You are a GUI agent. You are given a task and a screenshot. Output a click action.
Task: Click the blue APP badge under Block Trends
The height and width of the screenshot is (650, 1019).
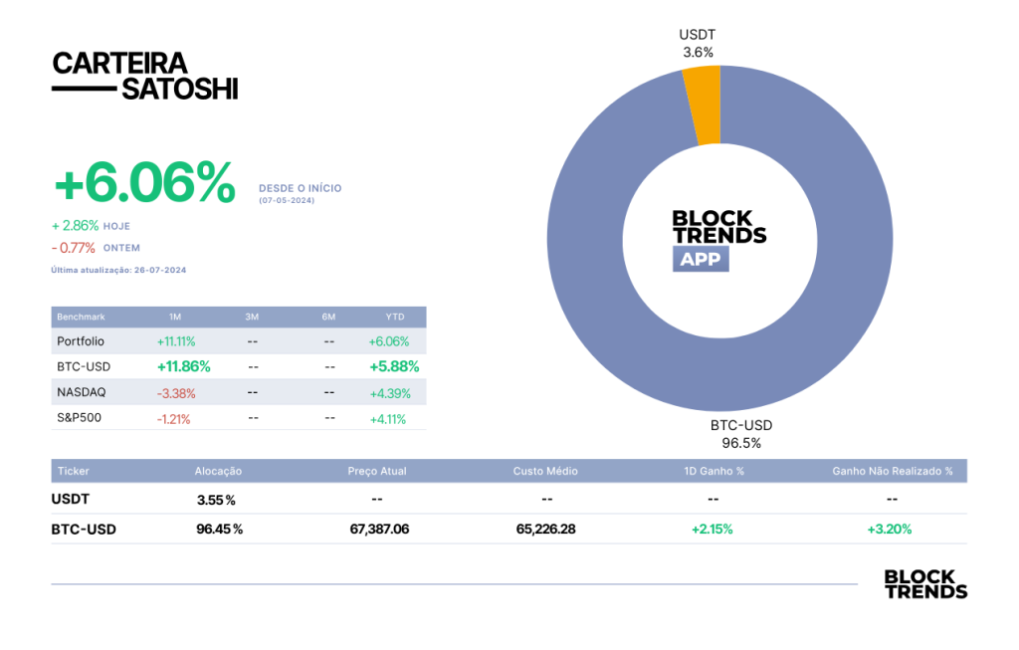(x=701, y=259)
